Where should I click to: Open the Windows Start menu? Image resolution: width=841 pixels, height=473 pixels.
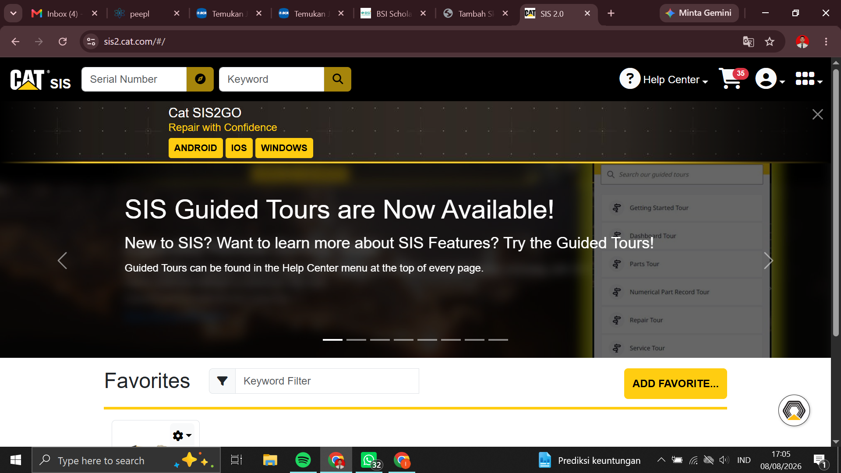coord(16,460)
